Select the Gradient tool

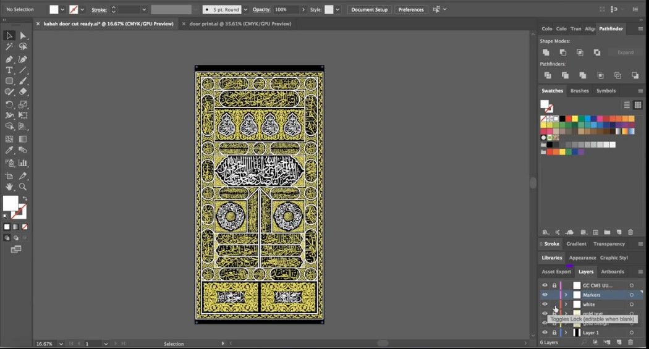pyautogui.click(x=23, y=140)
